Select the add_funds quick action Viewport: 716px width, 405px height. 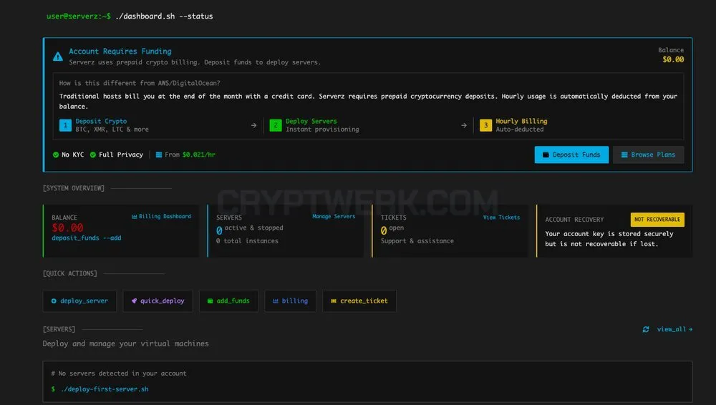228,301
